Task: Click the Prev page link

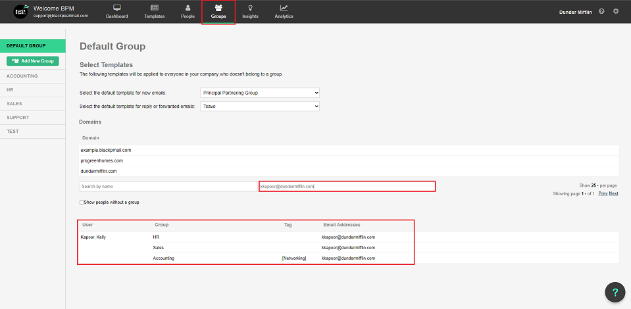Action: [x=602, y=193]
